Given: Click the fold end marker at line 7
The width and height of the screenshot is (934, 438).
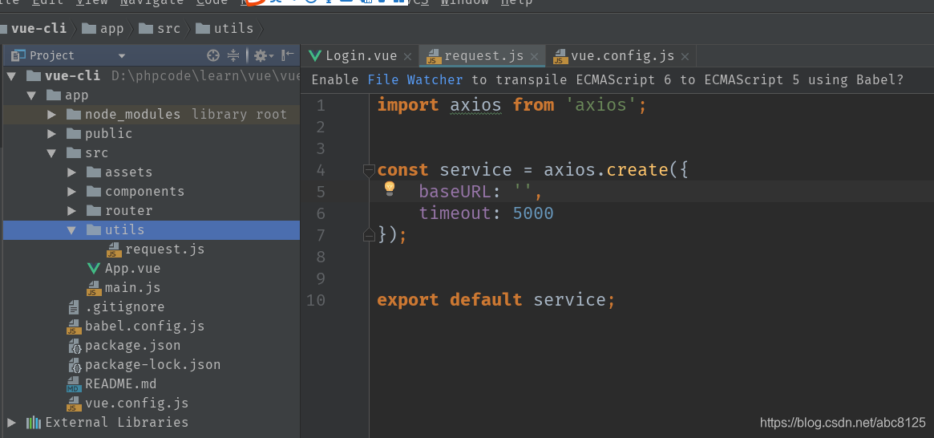Looking at the screenshot, I should tap(369, 235).
